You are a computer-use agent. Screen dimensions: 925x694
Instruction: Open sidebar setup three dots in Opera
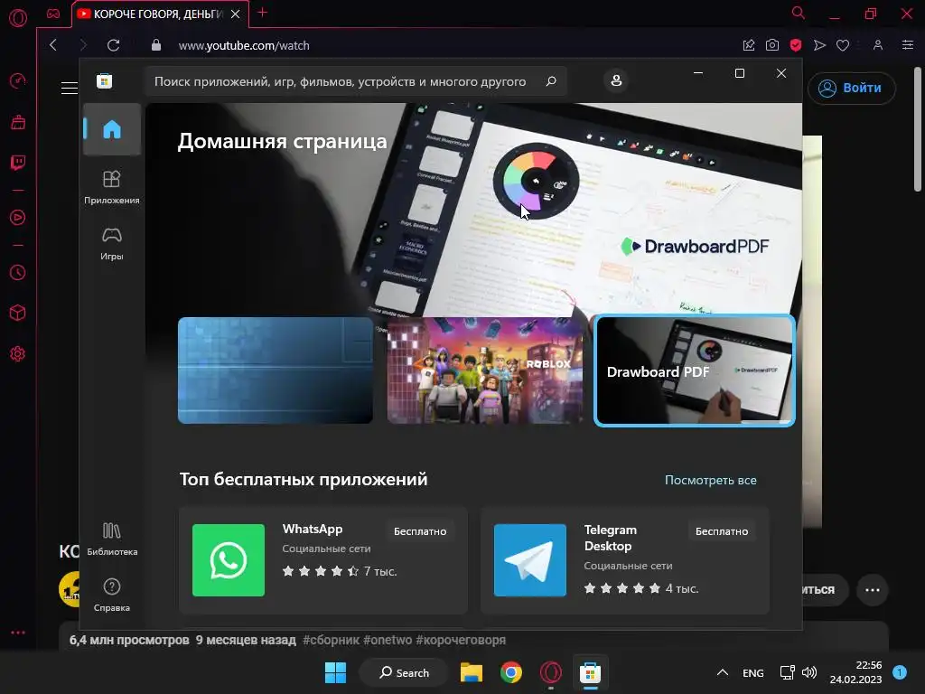click(x=18, y=633)
